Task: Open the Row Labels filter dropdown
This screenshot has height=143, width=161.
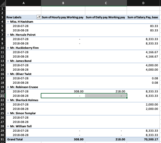Action: coord(39,17)
